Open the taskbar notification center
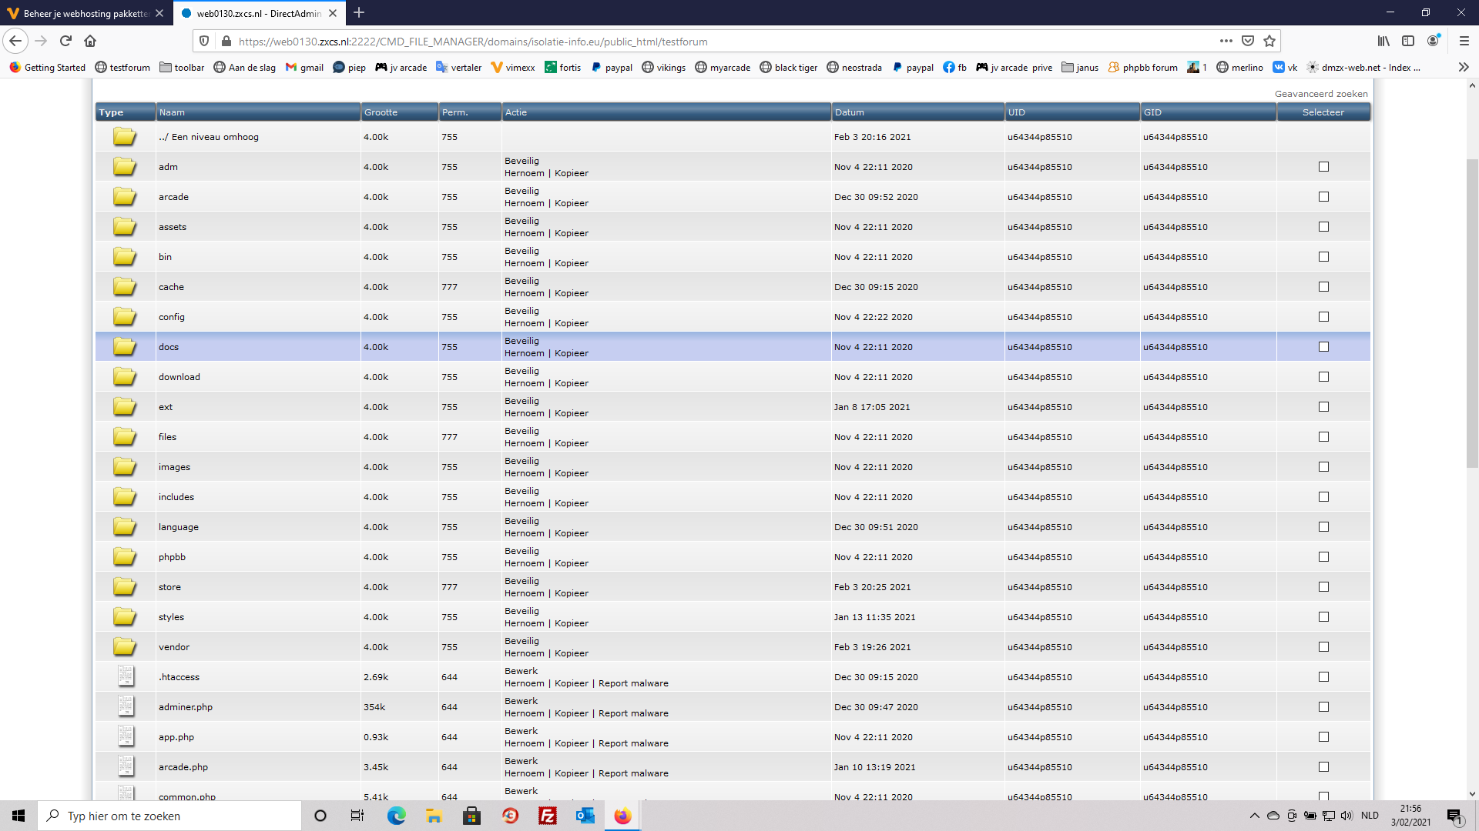This screenshot has height=831, width=1479. pos(1454,816)
